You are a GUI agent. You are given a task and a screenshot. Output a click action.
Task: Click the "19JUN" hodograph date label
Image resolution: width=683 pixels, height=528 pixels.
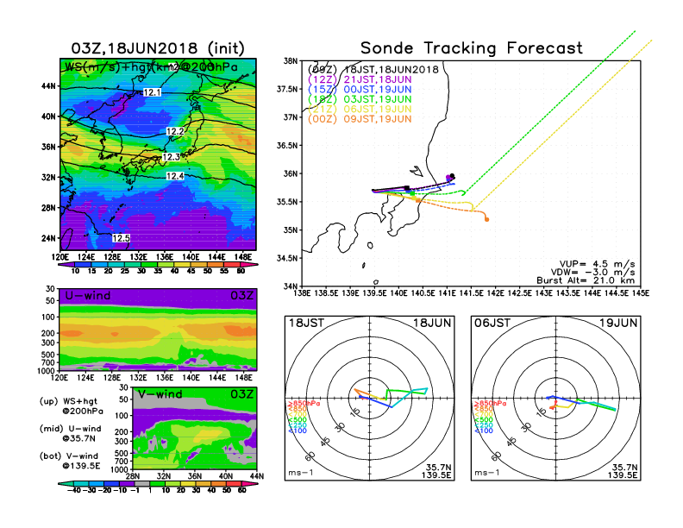(x=618, y=324)
